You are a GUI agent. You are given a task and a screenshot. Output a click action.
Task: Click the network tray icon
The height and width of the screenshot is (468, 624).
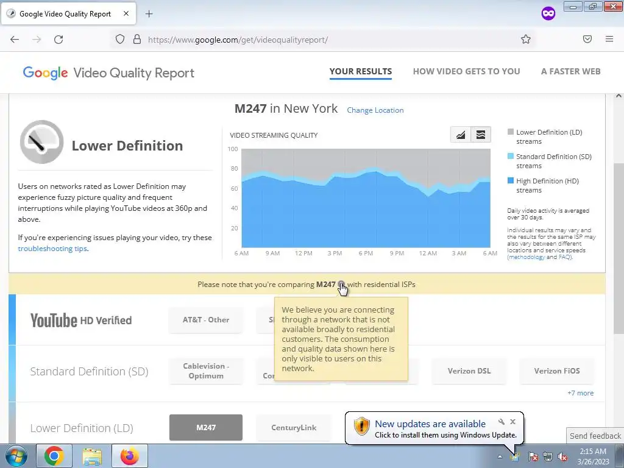coord(548,457)
